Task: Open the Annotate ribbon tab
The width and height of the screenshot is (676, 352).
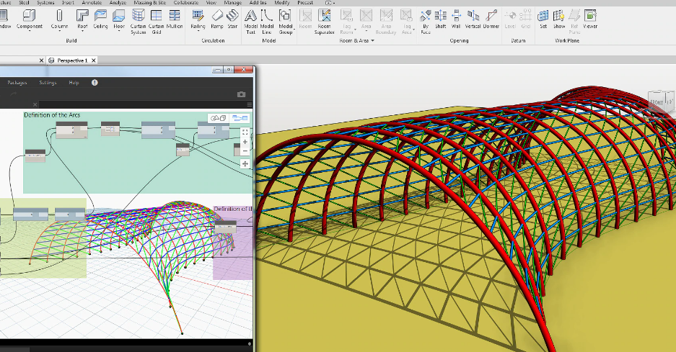Action: point(92,3)
